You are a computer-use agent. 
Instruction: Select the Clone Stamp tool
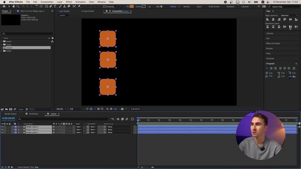[x=64, y=7]
